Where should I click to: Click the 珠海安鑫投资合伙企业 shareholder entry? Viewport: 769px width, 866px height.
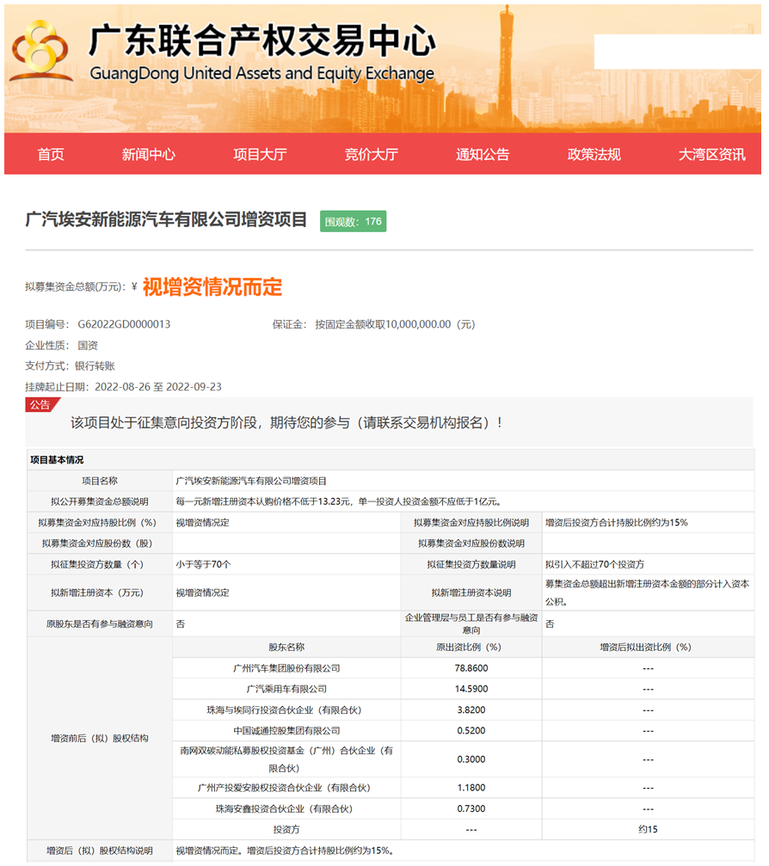[x=286, y=809]
